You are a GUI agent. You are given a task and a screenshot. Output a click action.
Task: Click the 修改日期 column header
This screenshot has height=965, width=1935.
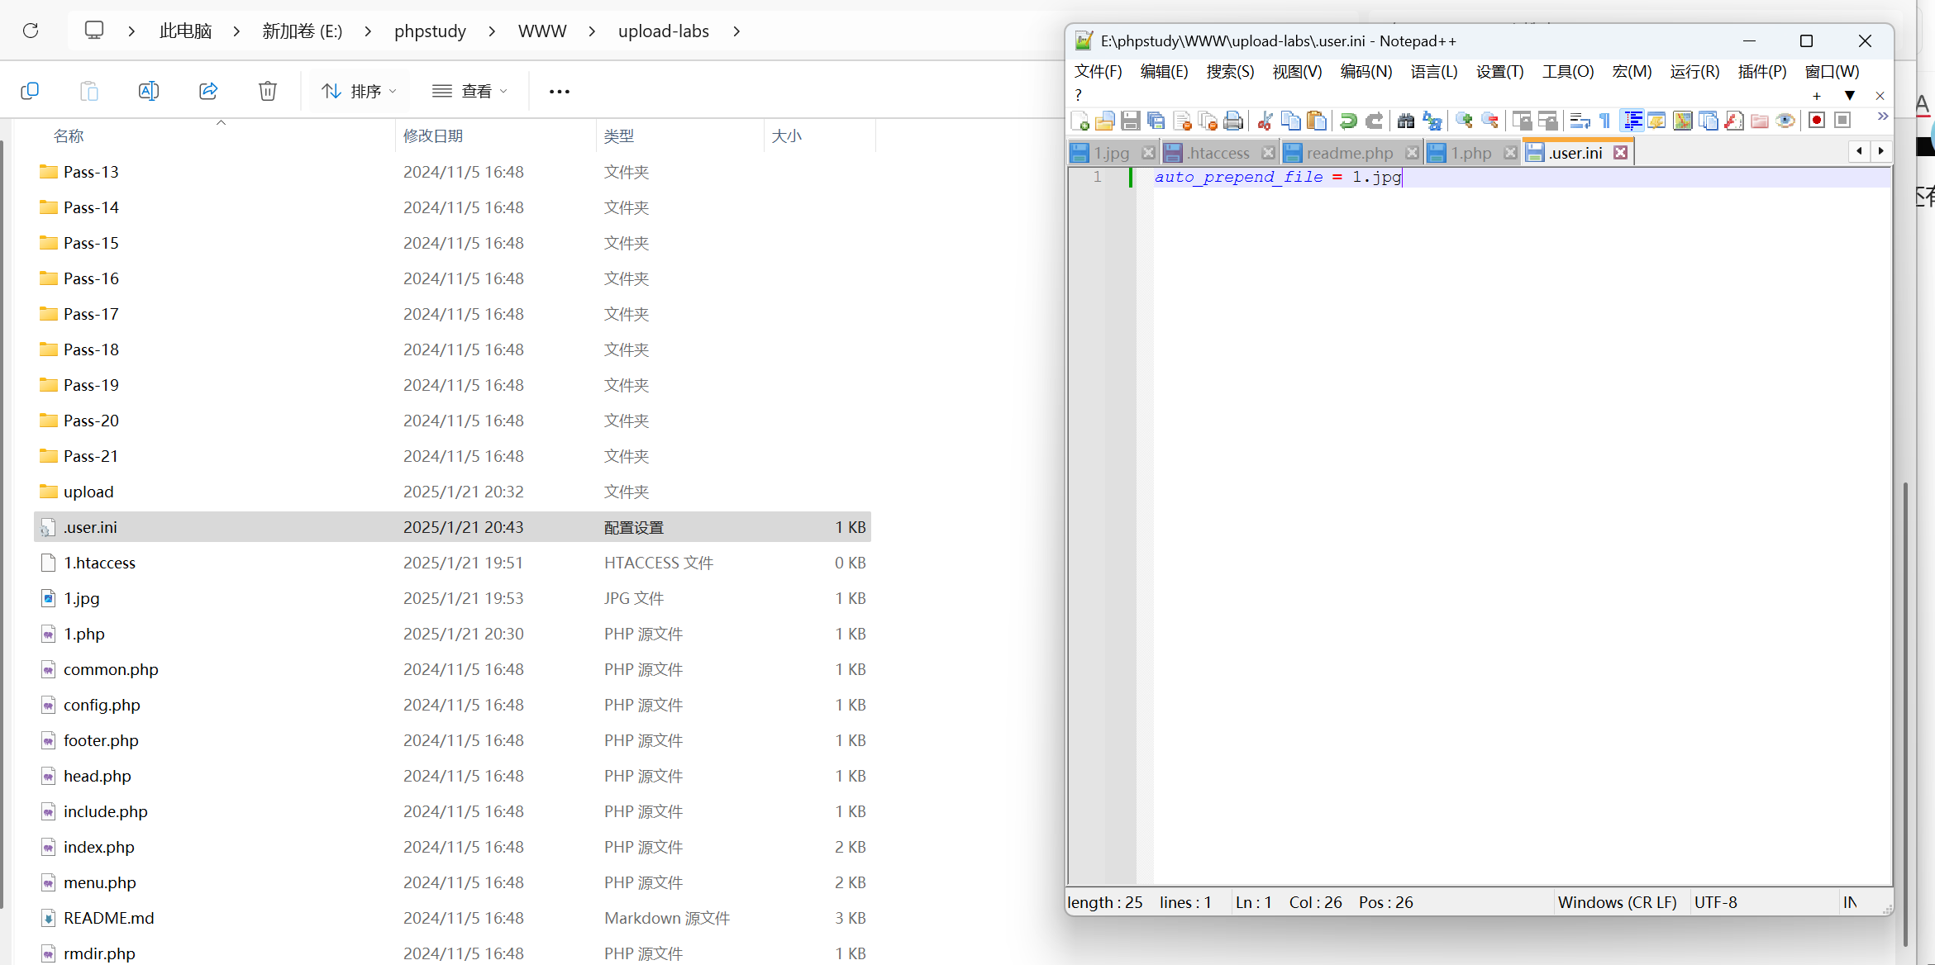tap(433, 136)
